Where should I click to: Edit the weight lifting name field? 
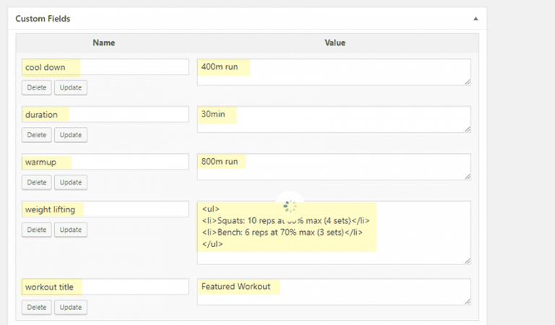click(x=105, y=209)
